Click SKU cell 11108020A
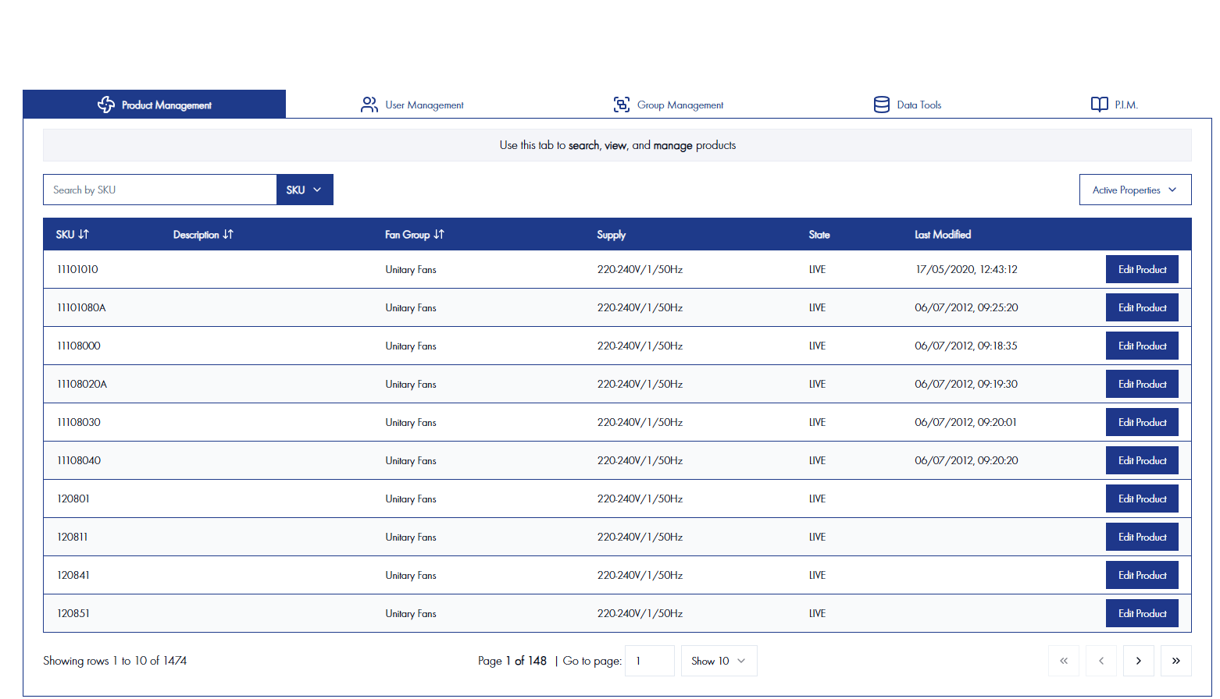The width and height of the screenshot is (1220, 699). [82, 384]
